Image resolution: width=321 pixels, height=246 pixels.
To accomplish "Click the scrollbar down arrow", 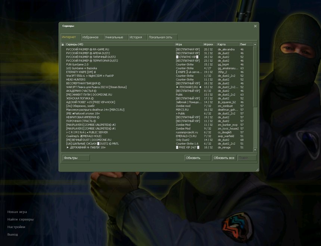I will click(x=255, y=150).
